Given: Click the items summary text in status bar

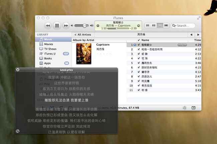Looking at the screenshot, I should [119, 108].
